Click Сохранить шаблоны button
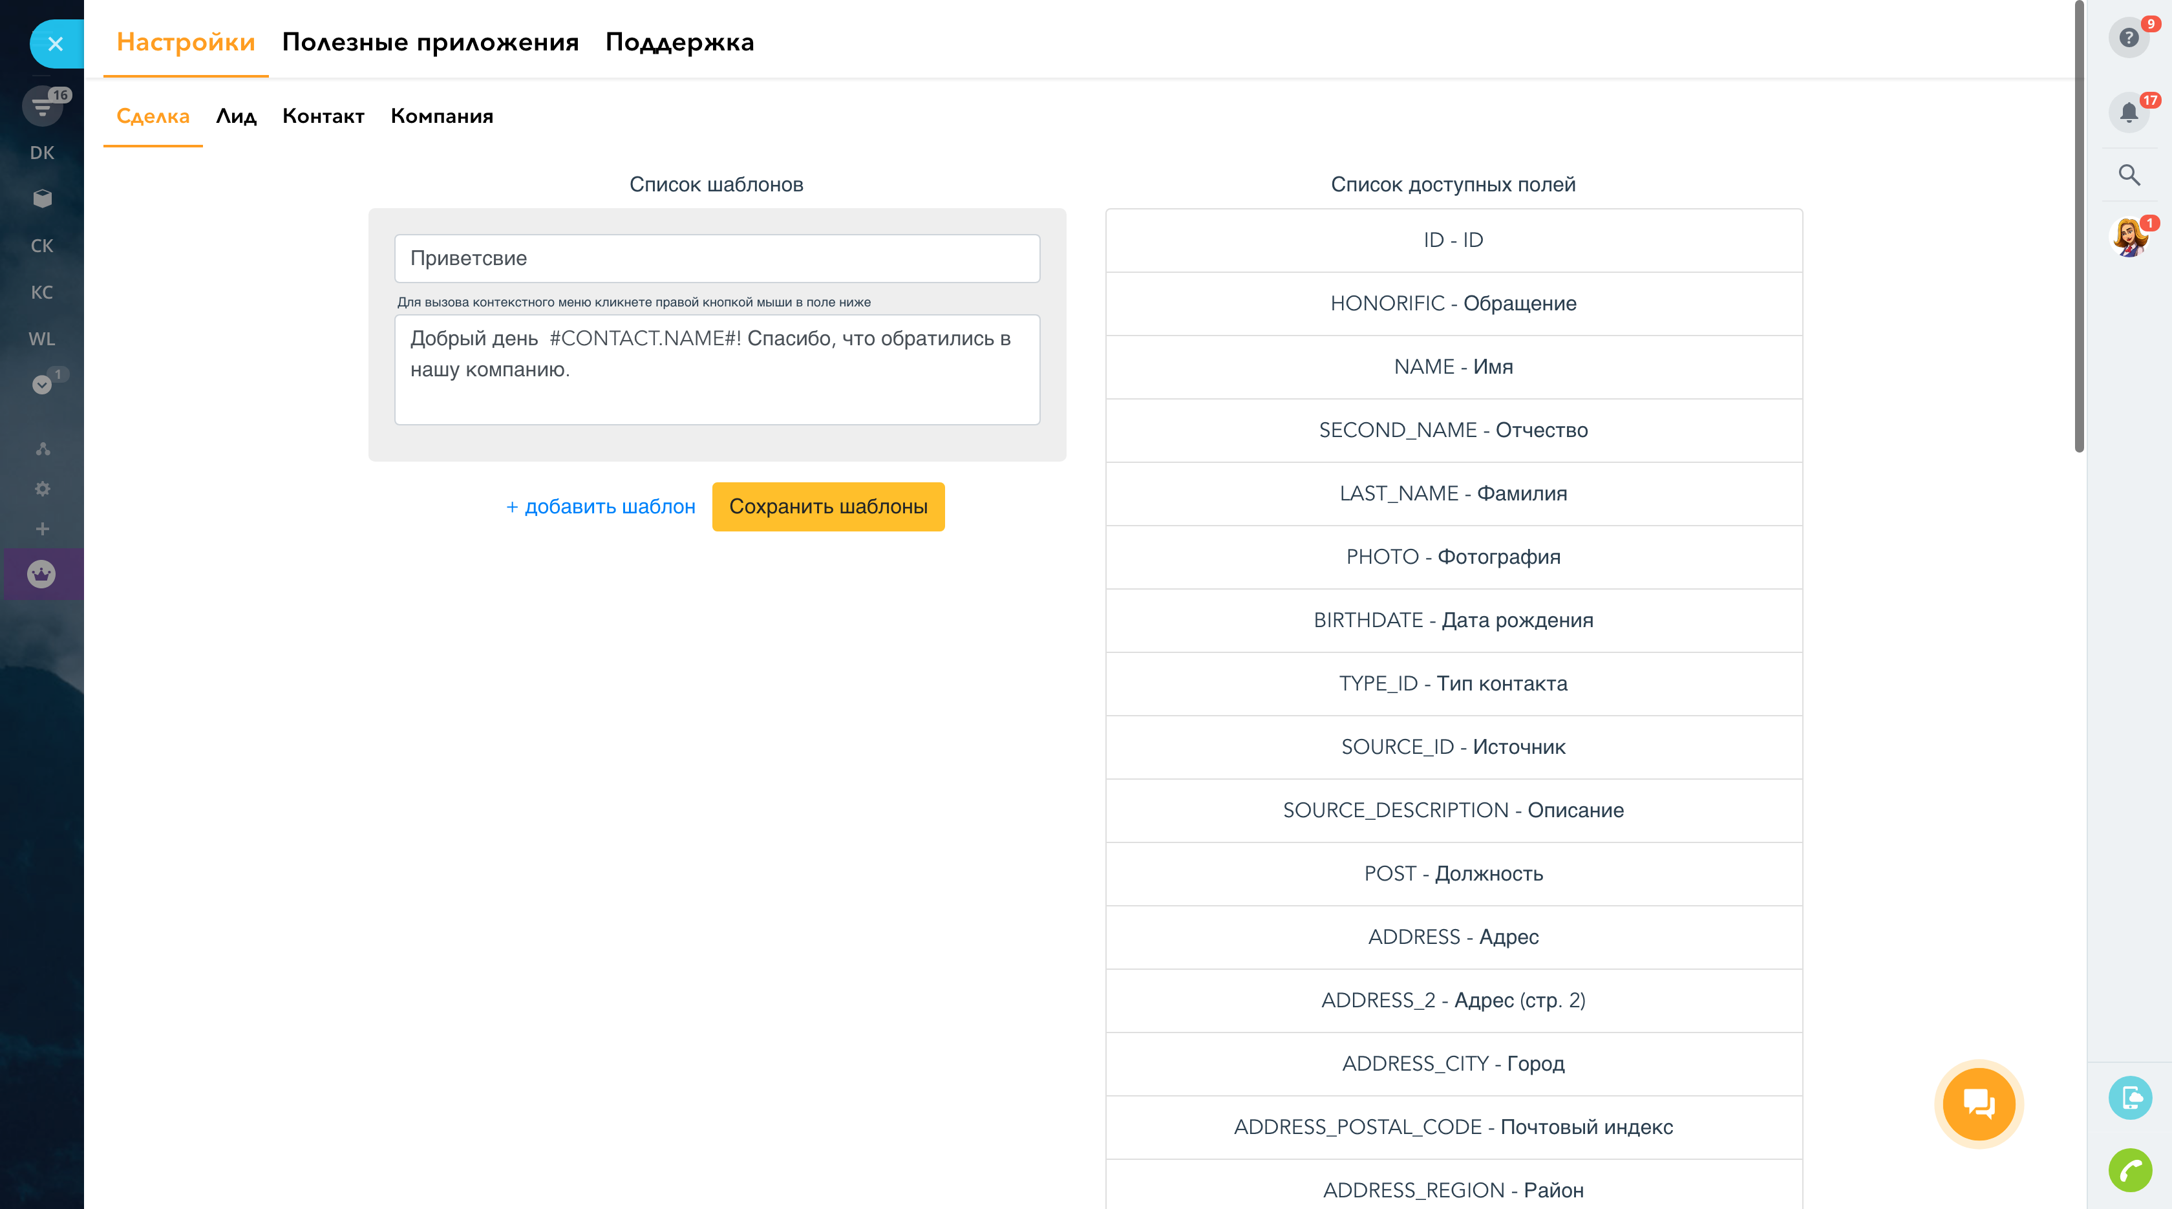Image resolution: width=2172 pixels, height=1209 pixels. pyautogui.click(x=827, y=507)
